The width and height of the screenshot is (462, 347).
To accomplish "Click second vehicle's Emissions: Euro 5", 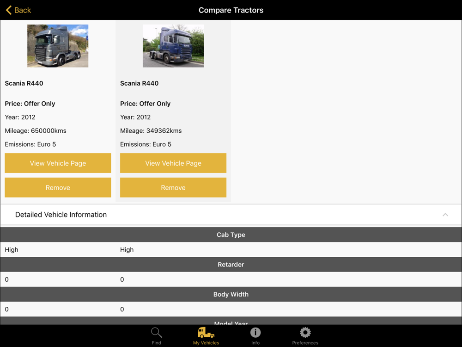I will 146,144.
